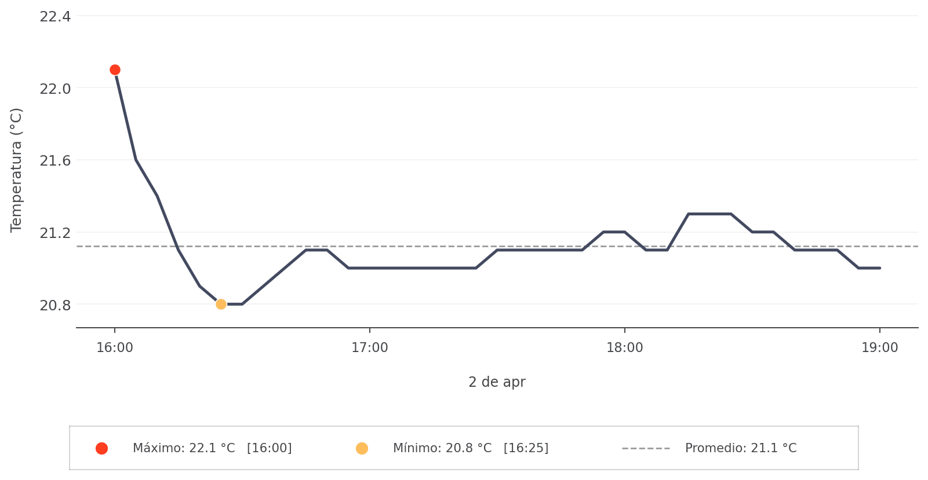Click the 21.6 y-axis label
The image size is (928, 480).
tap(55, 160)
